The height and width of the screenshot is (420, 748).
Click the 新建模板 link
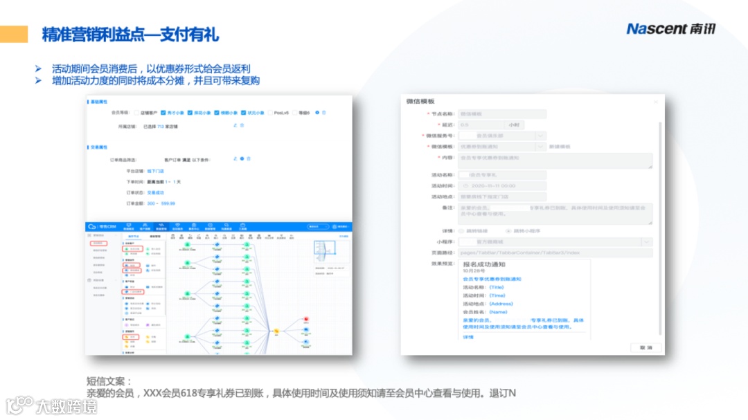pos(560,147)
